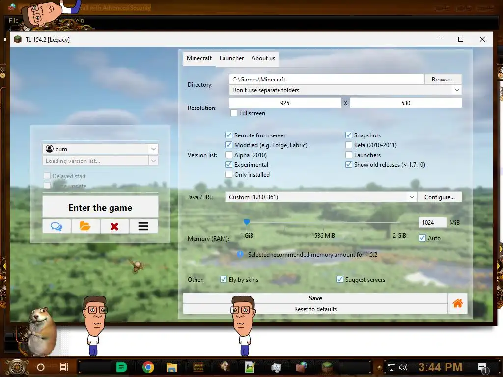Click the resolution height field 530
The height and width of the screenshot is (377, 503).
406,103
